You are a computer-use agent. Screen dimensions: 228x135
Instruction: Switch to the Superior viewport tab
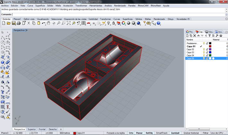tap(32, 129)
